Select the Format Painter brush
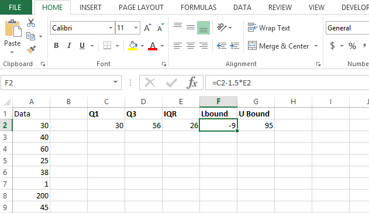Image resolution: width=369 pixels, height=213 pixels. click(x=31, y=50)
